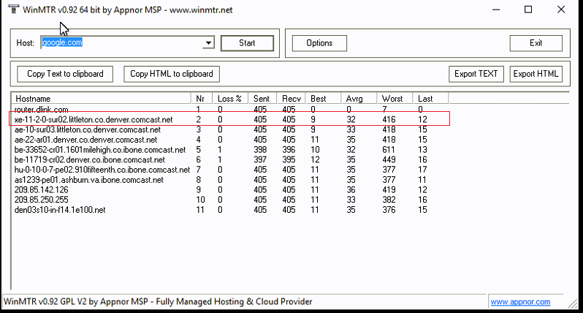Select be-33652-cr01.1601milehigh.co.ibone.comcast.net row
Image resolution: width=583 pixels, height=313 pixels.
(x=230, y=150)
